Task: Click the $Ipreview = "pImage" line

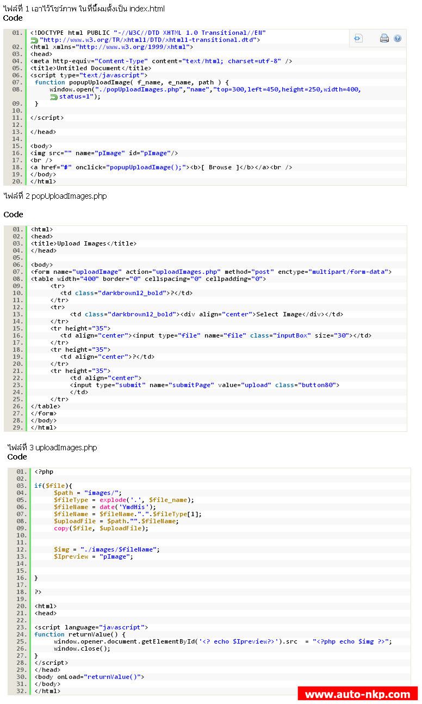Action: 93,556
